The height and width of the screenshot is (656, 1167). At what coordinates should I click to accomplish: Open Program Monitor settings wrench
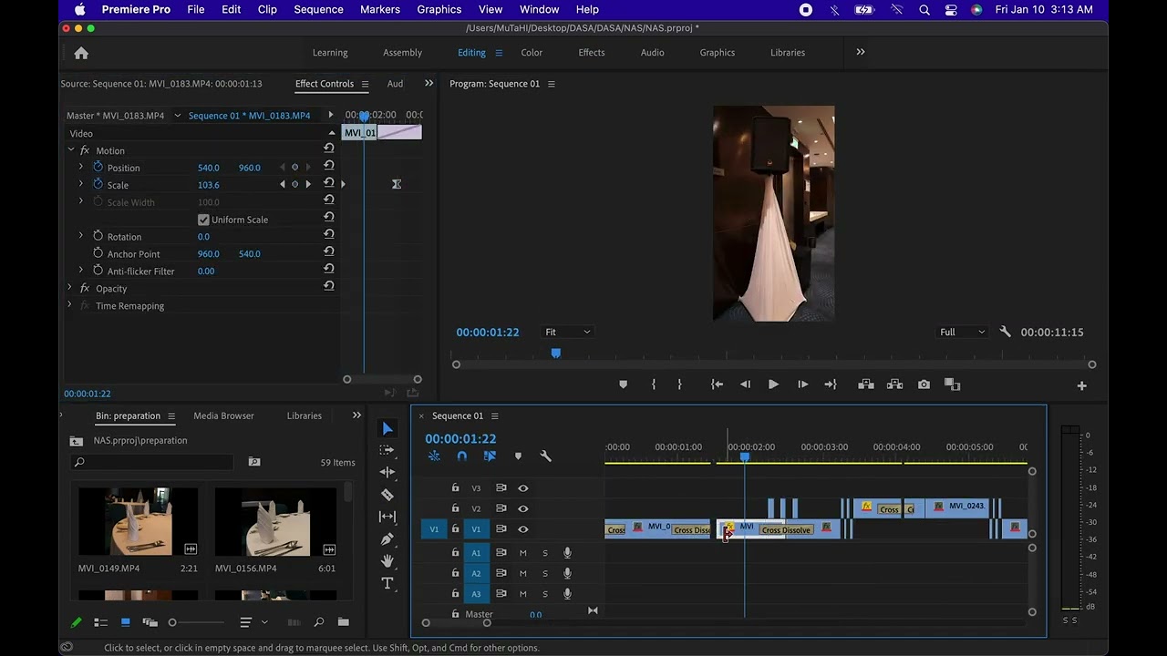coord(1005,332)
